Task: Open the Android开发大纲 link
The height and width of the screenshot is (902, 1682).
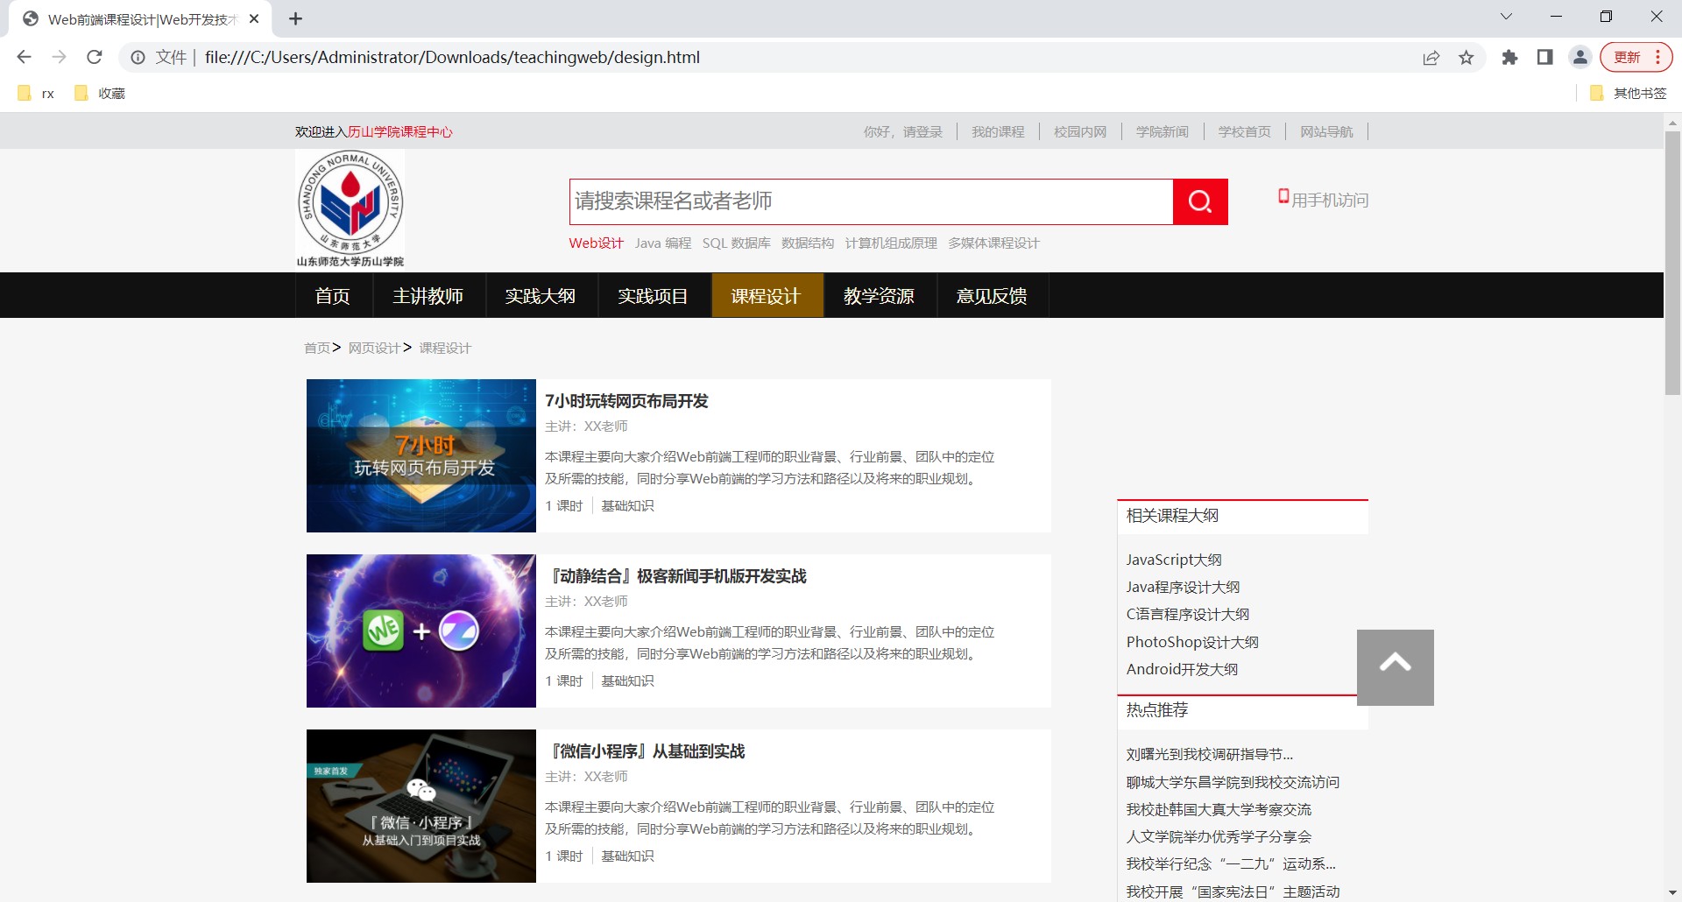Action: pyautogui.click(x=1182, y=669)
